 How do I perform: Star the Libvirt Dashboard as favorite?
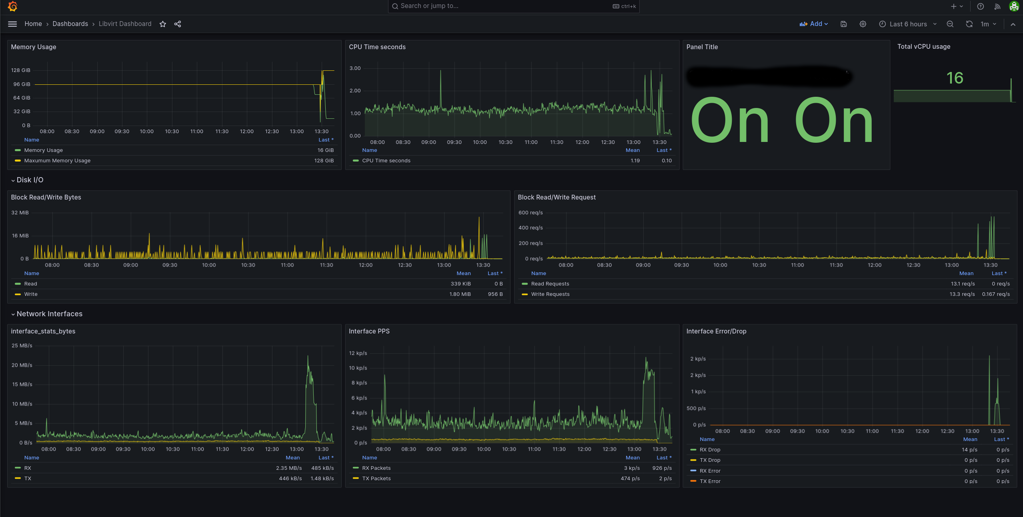point(162,24)
